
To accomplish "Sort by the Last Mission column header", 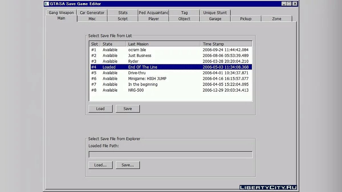I will pos(163,44).
